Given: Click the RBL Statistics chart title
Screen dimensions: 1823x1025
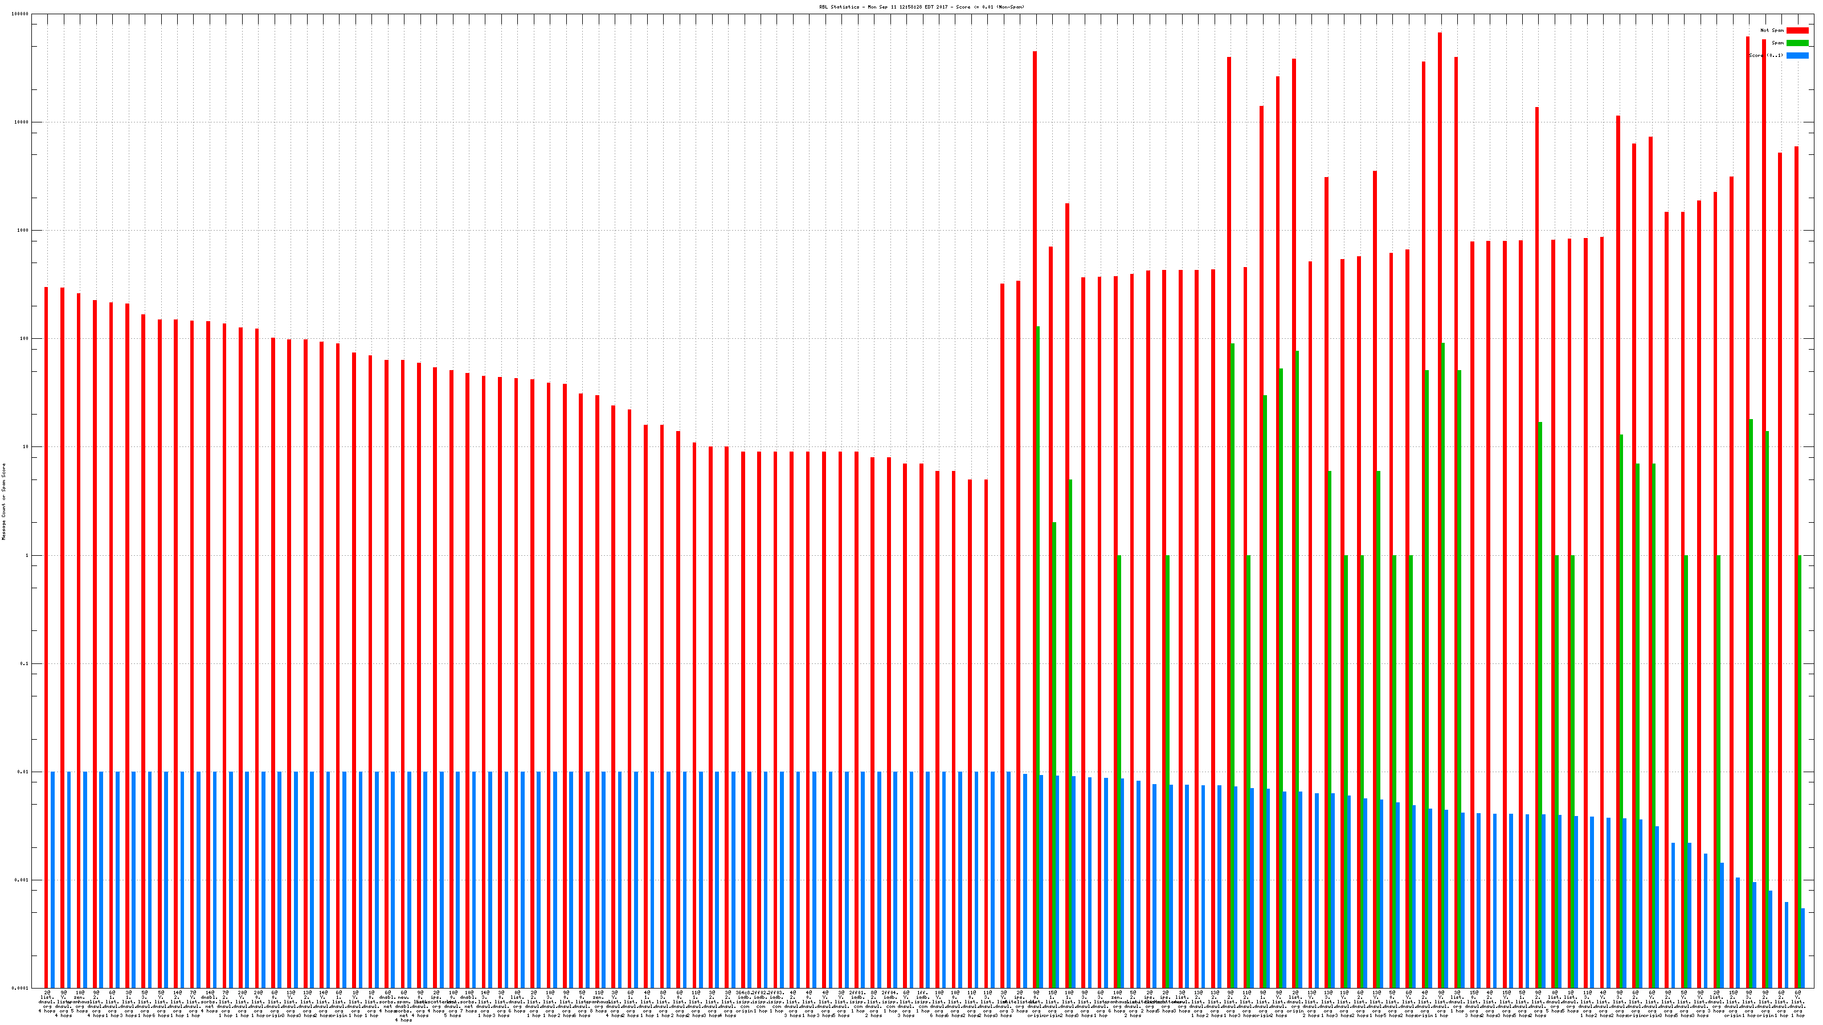Looking at the screenshot, I should pyautogui.click(x=921, y=7).
